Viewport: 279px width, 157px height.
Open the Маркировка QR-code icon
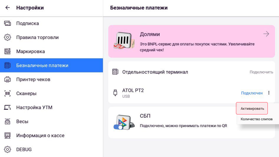point(7,51)
